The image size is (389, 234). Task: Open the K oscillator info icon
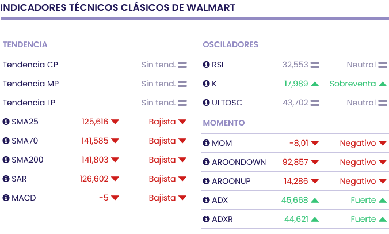(x=207, y=84)
